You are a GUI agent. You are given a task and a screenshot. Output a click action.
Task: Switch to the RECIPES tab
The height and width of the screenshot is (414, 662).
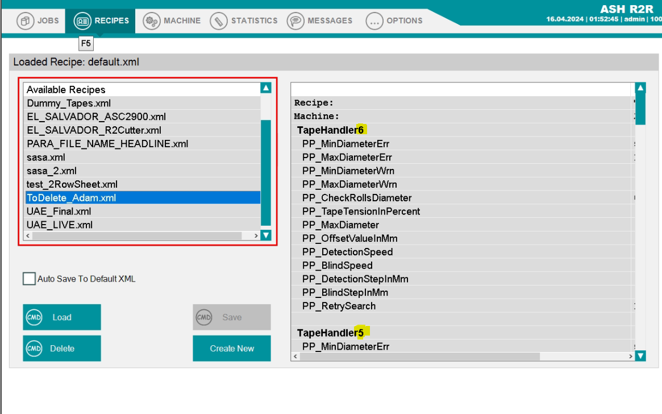101,20
